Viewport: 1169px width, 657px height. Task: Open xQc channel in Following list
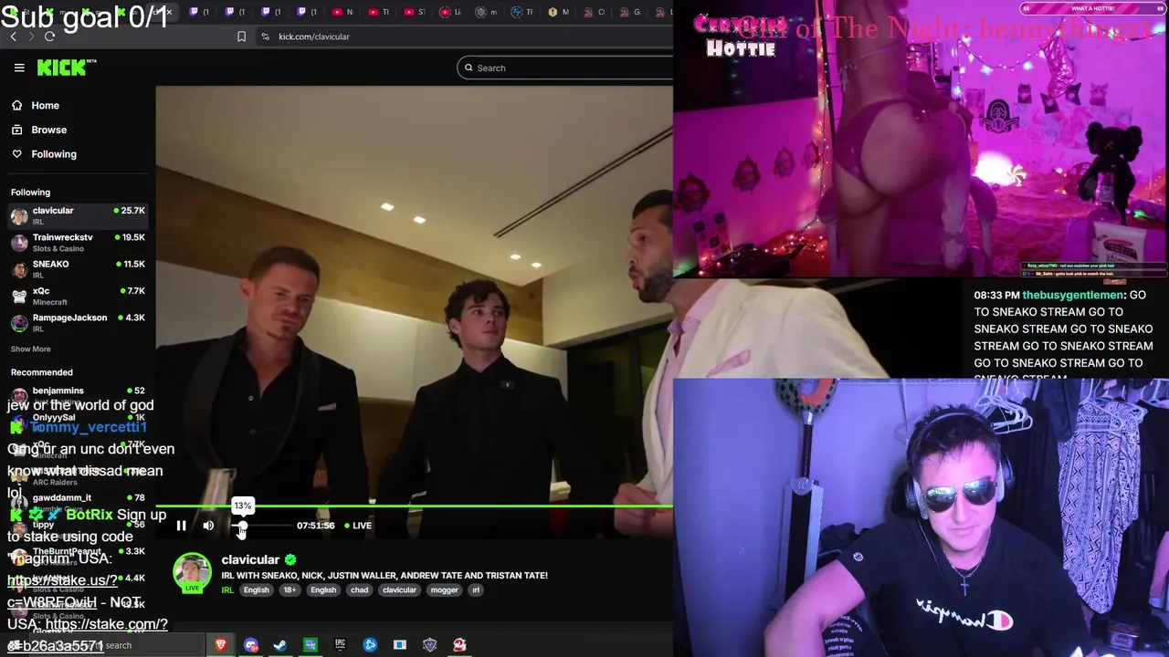click(78, 296)
